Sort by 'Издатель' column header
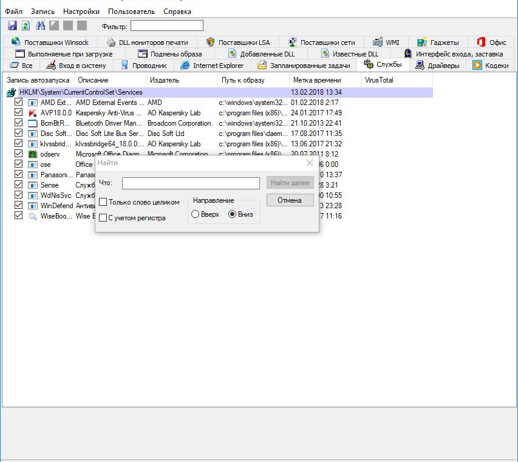Screen dimensions: 518x462 pos(182,80)
